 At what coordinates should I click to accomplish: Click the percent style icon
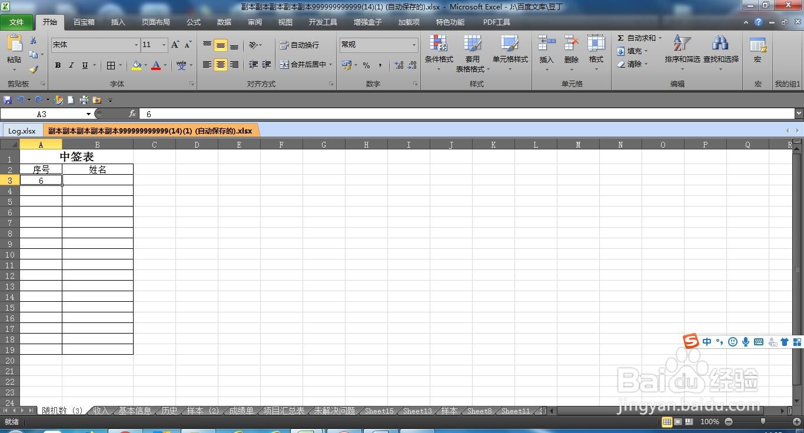(366, 65)
